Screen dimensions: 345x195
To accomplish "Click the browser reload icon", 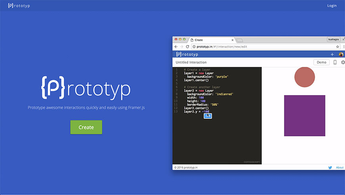I will (188, 47).
